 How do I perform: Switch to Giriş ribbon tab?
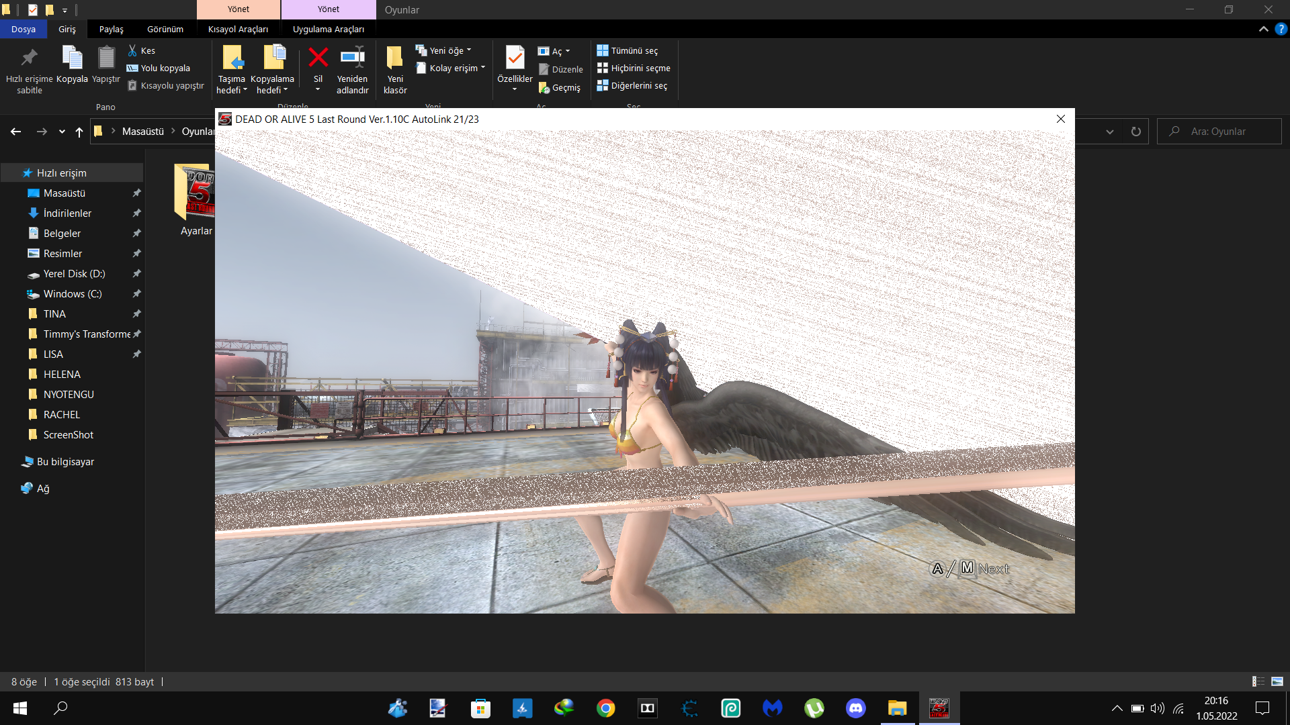click(67, 29)
